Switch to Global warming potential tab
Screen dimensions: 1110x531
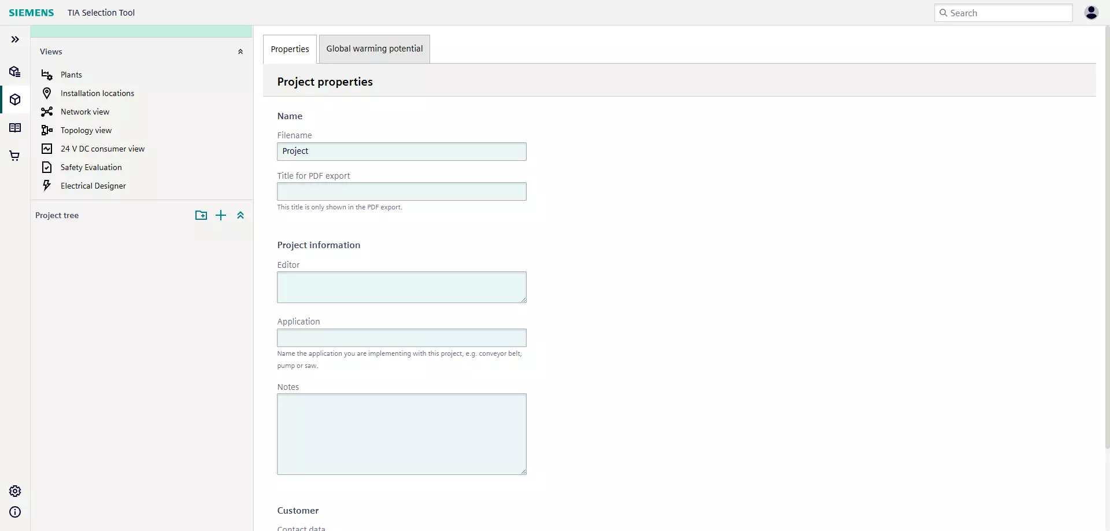375,49
